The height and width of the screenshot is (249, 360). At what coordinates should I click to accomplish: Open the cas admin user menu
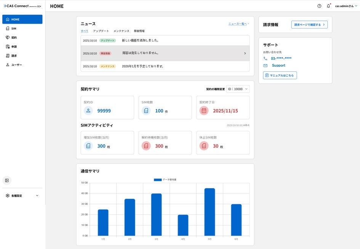pyautogui.click(x=346, y=6)
